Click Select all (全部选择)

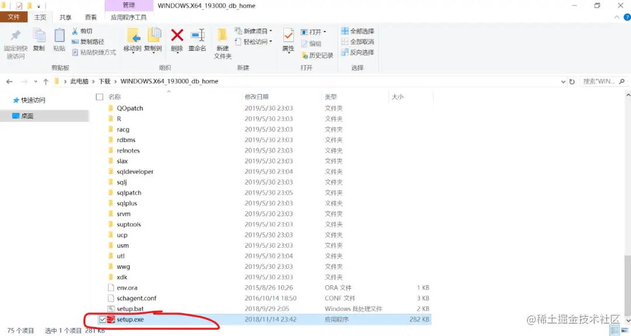pyautogui.click(x=358, y=31)
